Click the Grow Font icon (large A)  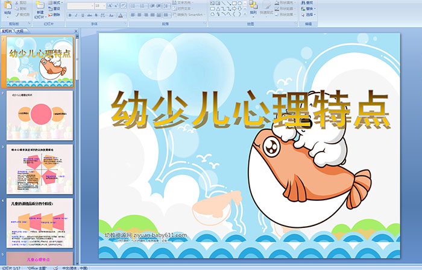(x=110, y=5)
